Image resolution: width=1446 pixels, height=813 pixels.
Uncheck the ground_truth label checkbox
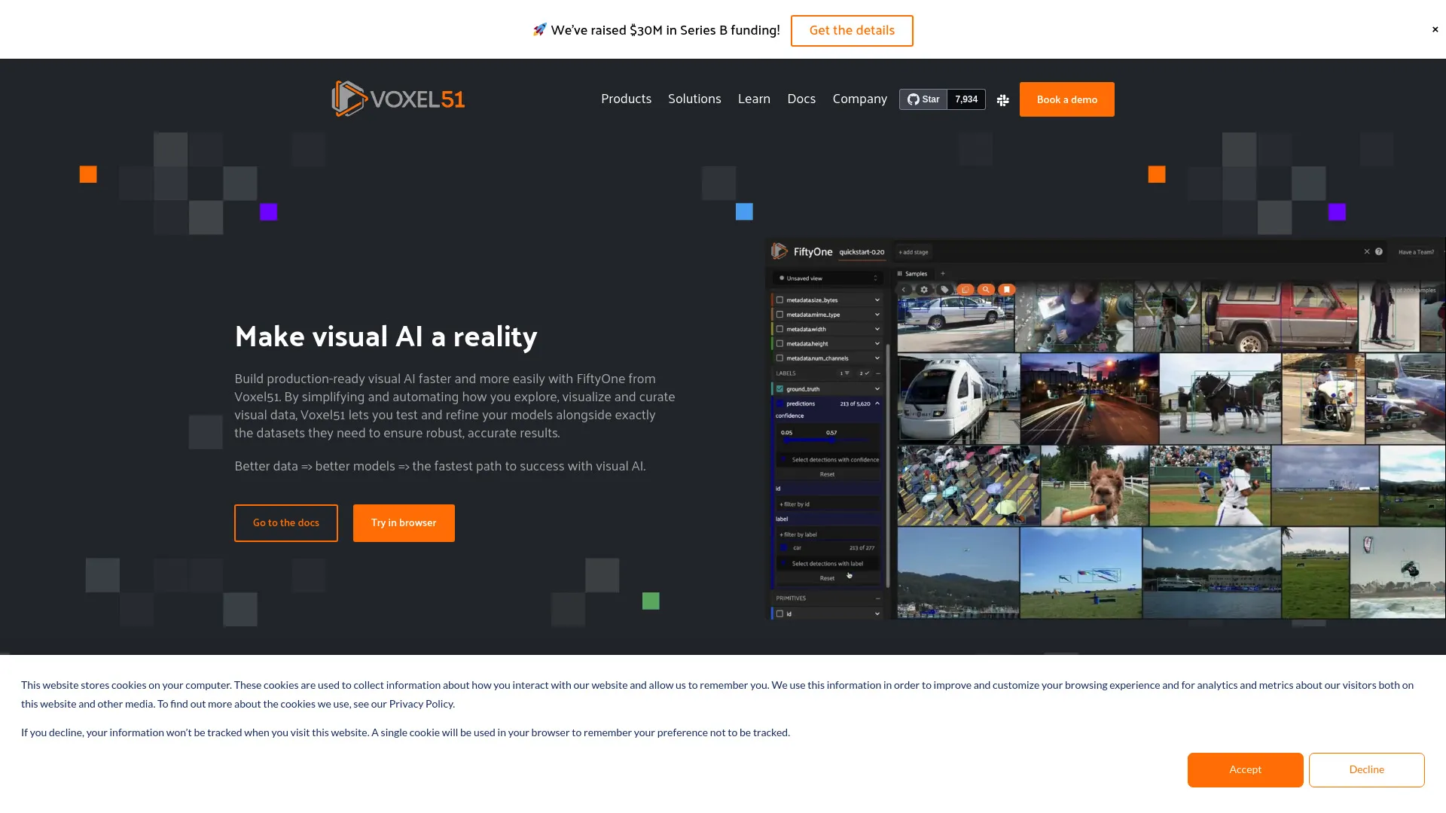tap(779, 389)
